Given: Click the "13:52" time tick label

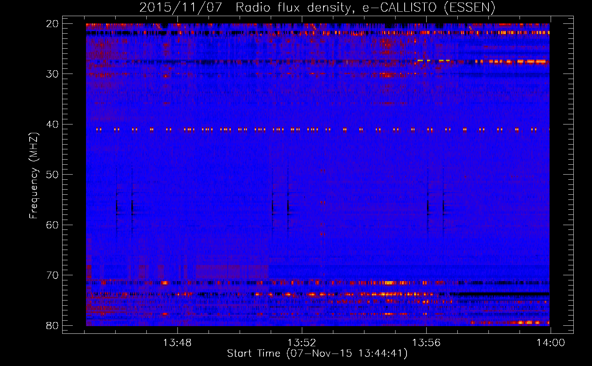Looking at the screenshot, I should pos(302,343).
